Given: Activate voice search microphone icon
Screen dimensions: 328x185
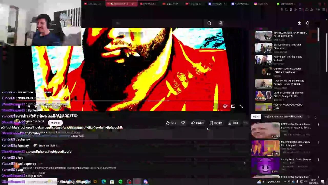Looking at the screenshot, I should (221, 23).
